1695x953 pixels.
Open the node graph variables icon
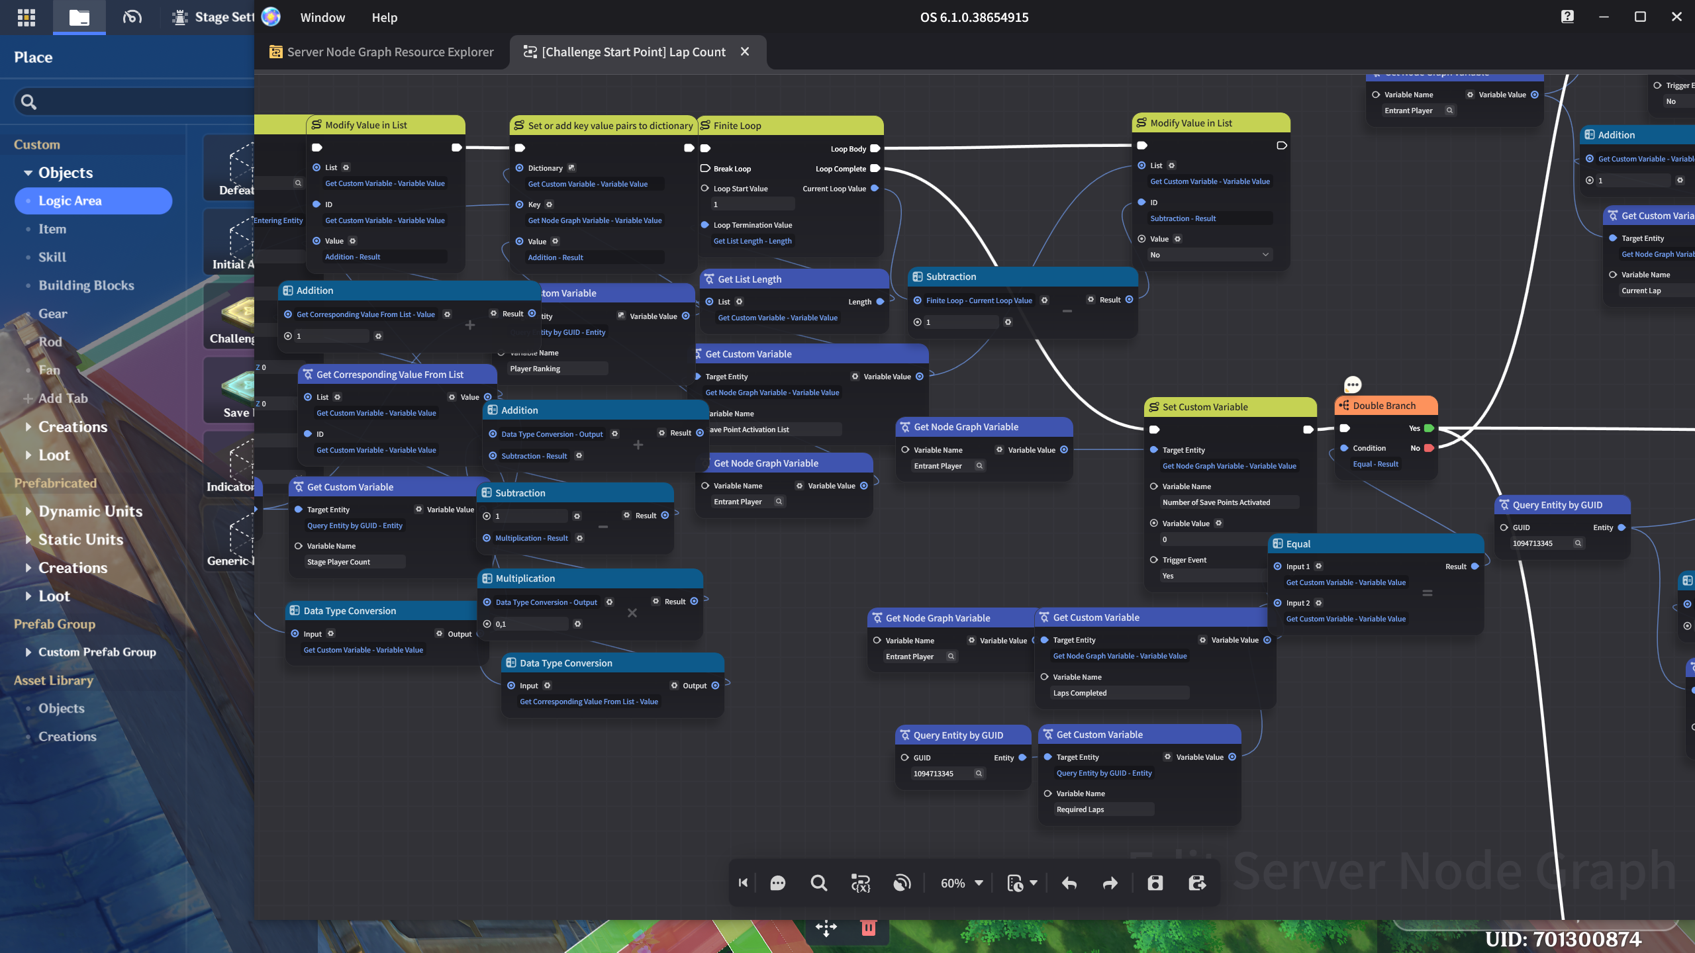pos(860,883)
